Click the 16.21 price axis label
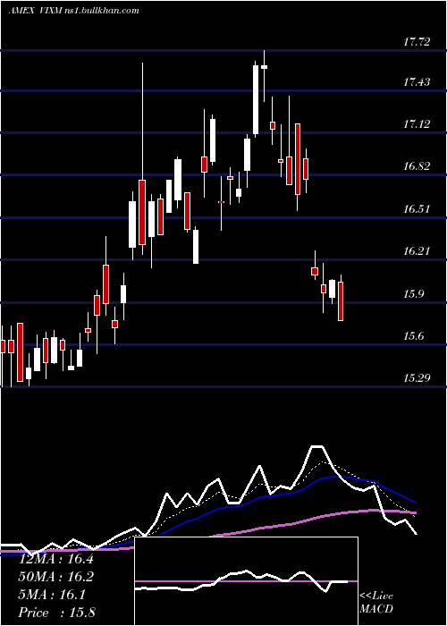Screen dimensions: 447x626 [x=417, y=251]
